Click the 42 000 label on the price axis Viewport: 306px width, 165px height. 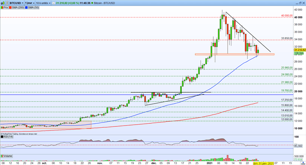click(x=298, y=10)
